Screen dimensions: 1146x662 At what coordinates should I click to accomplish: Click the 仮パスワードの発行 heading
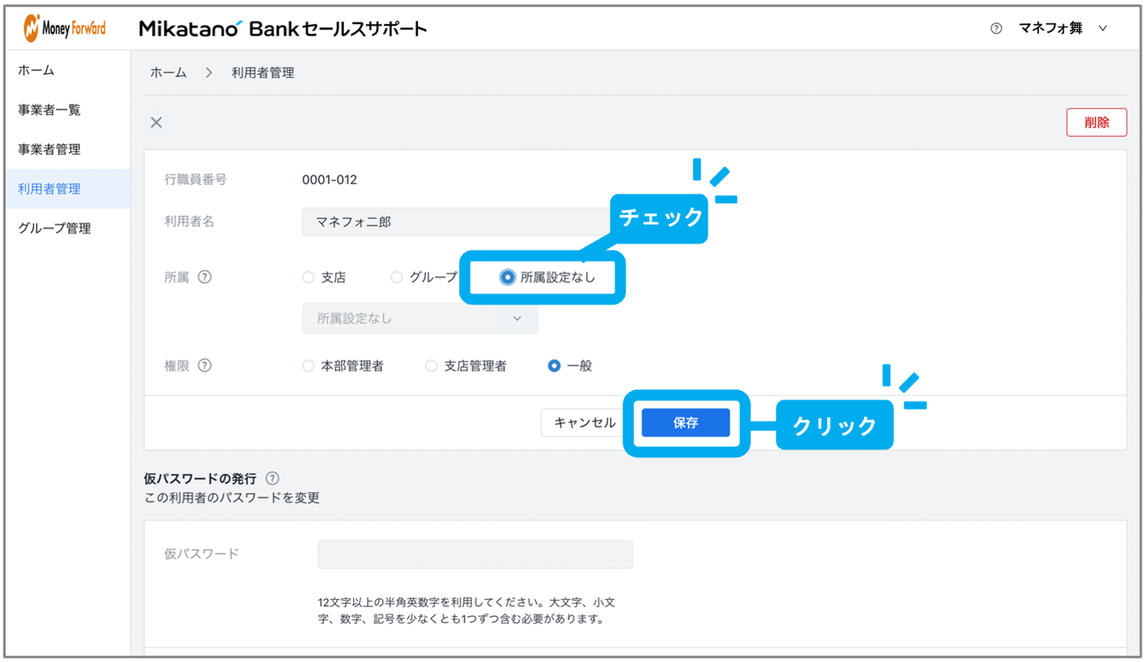(x=200, y=478)
